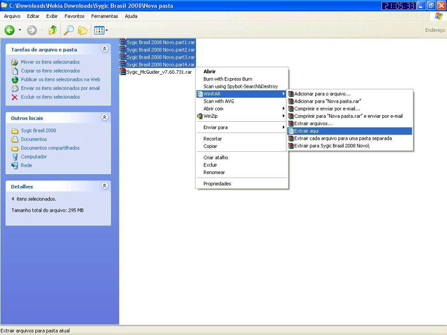Choose Renomear in context menu
Screen dimensions: 447x335
click(242, 173)
